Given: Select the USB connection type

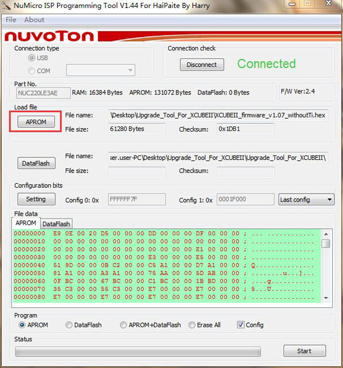Looking at the screenshot, I should coord(38,58).
